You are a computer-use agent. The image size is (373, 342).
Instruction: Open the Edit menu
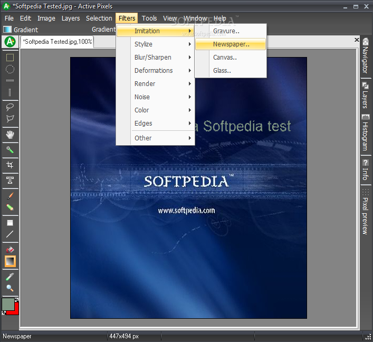point(25,18)
